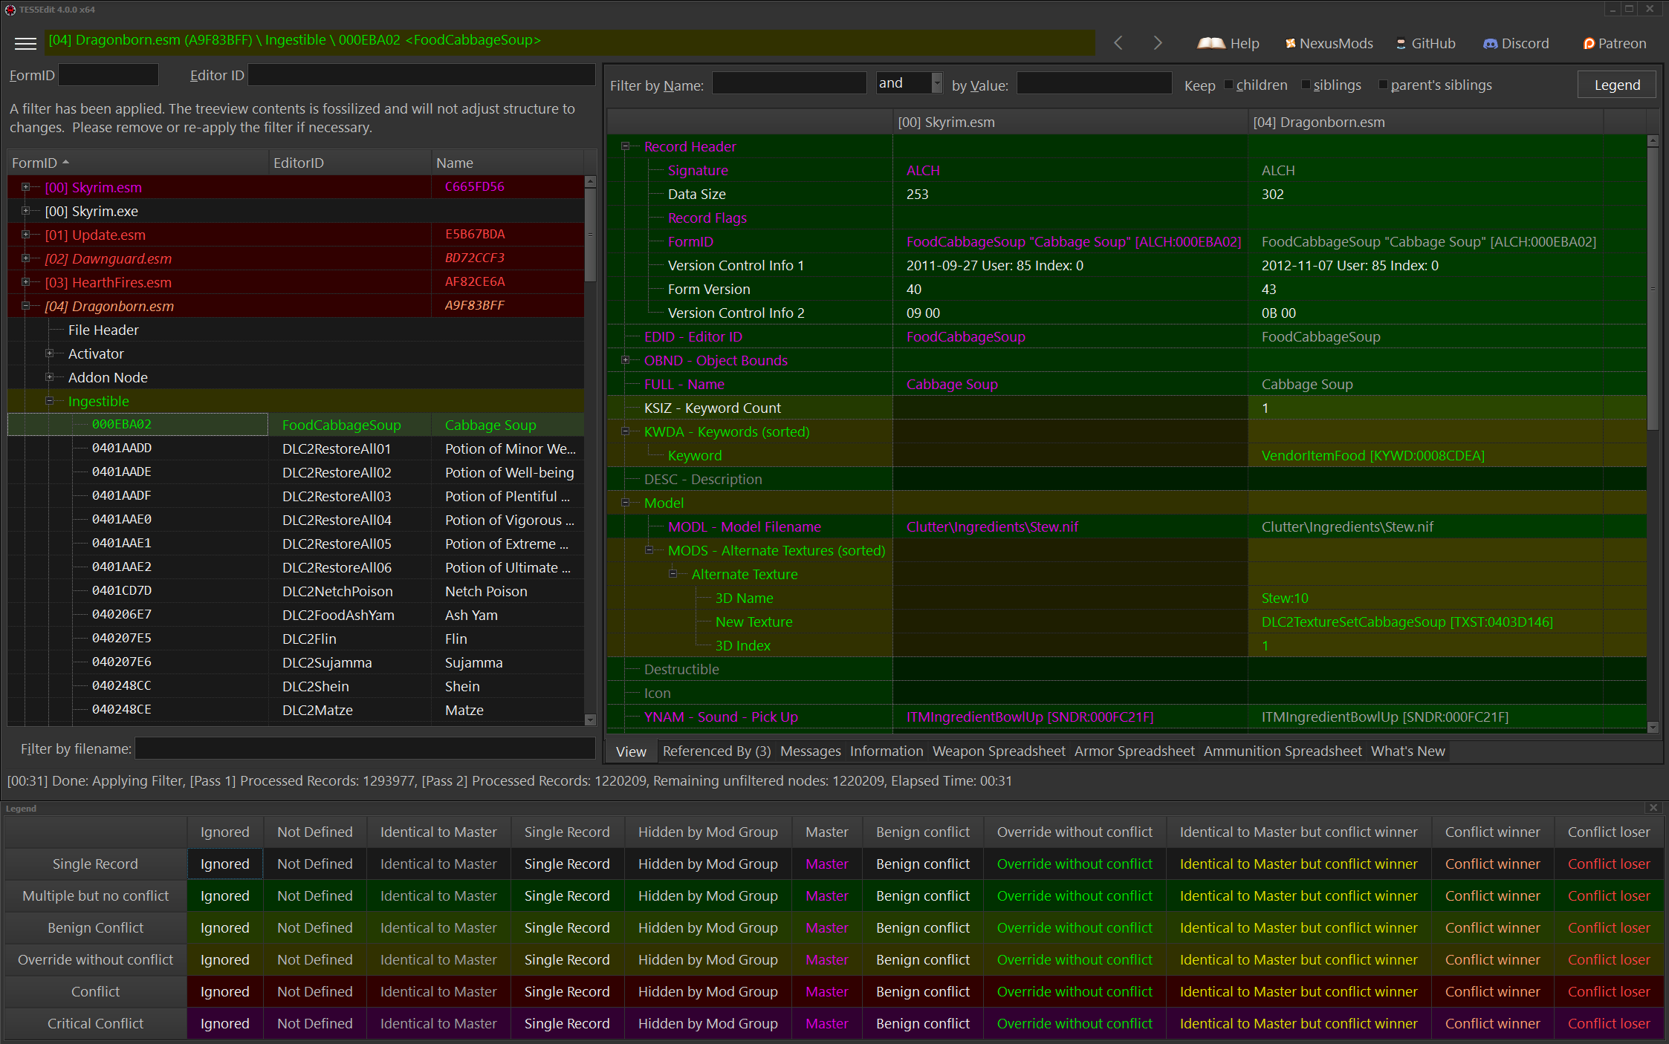
Task: Collapse the Record Header tree node
Action: click(x=626, y=147)
